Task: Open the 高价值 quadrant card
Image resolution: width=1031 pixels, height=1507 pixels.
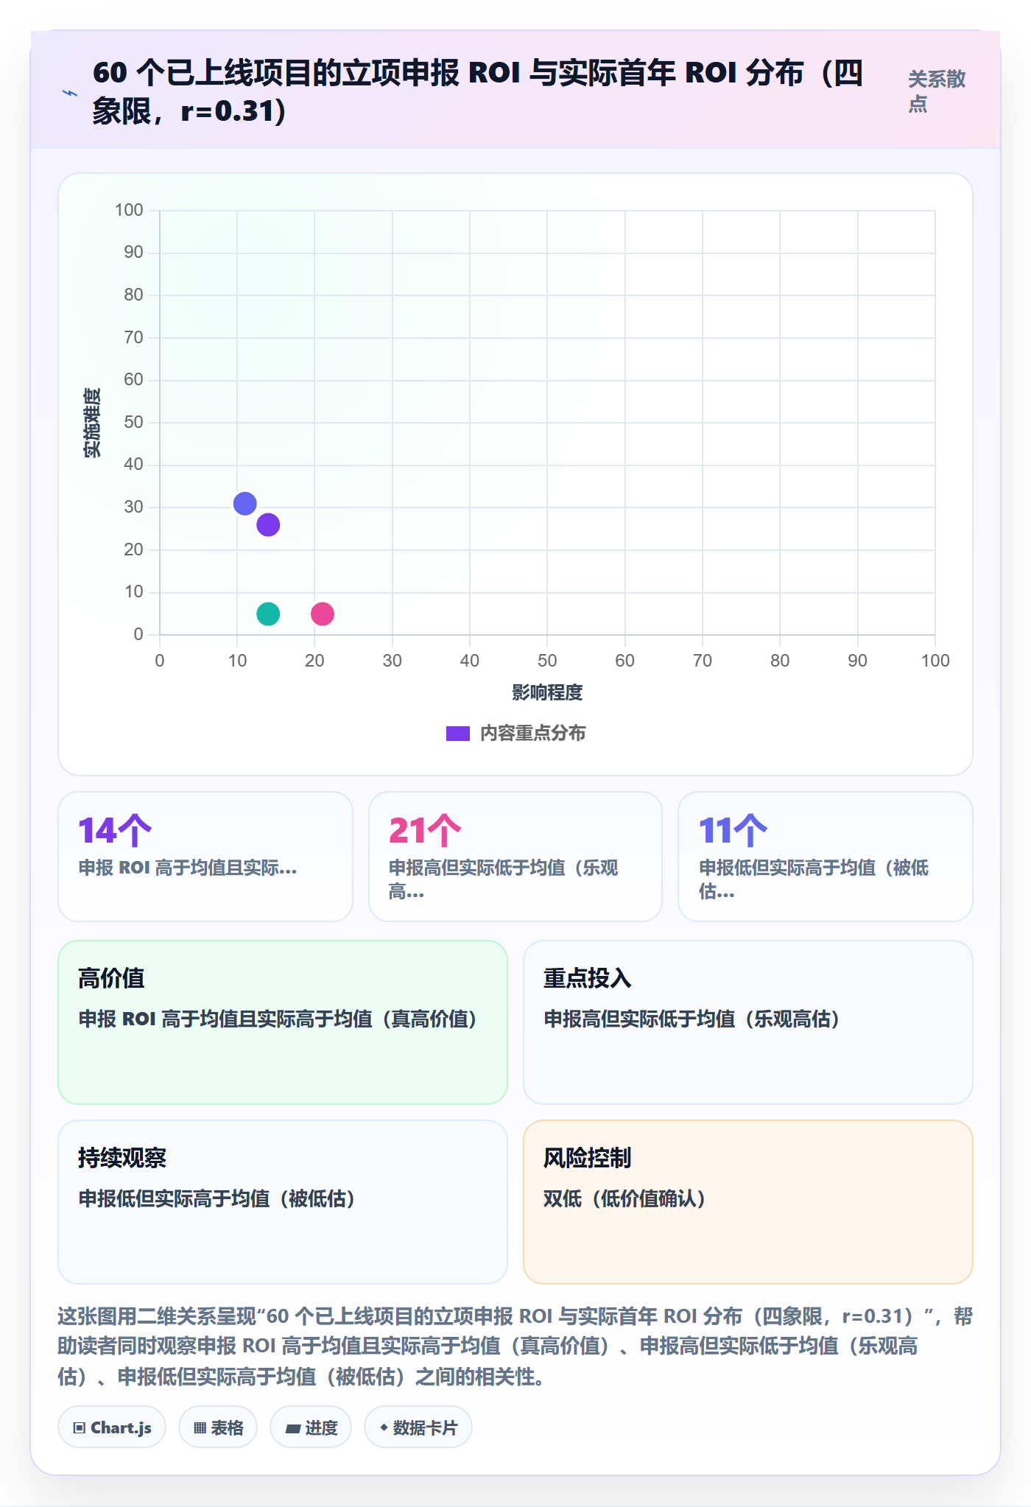Action: (x=283, y=1022)
